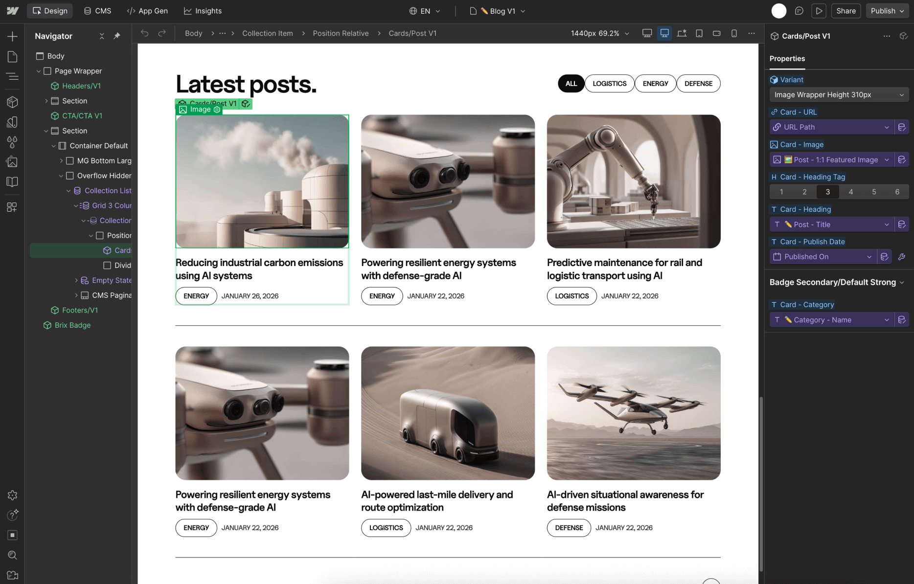Open the Pages panel
This screenshot has width=914, height=584.
[12, 57]
